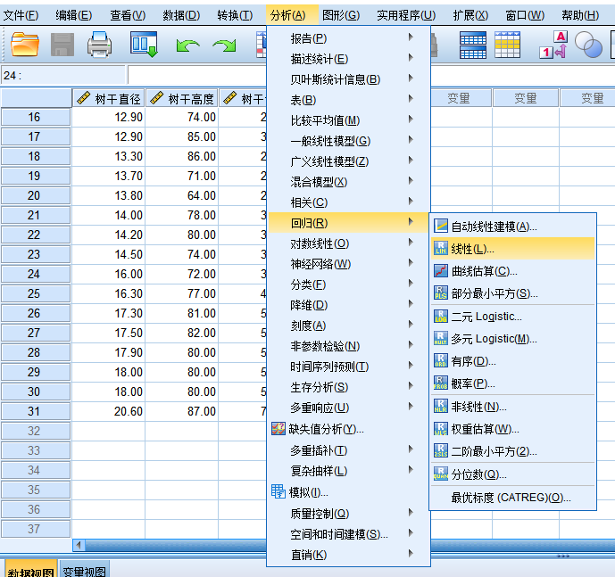Click the horizontal scrollbar left arrow
Image resolution: width=615 pixels, height=577 pixels.
(x=79, y=545)
